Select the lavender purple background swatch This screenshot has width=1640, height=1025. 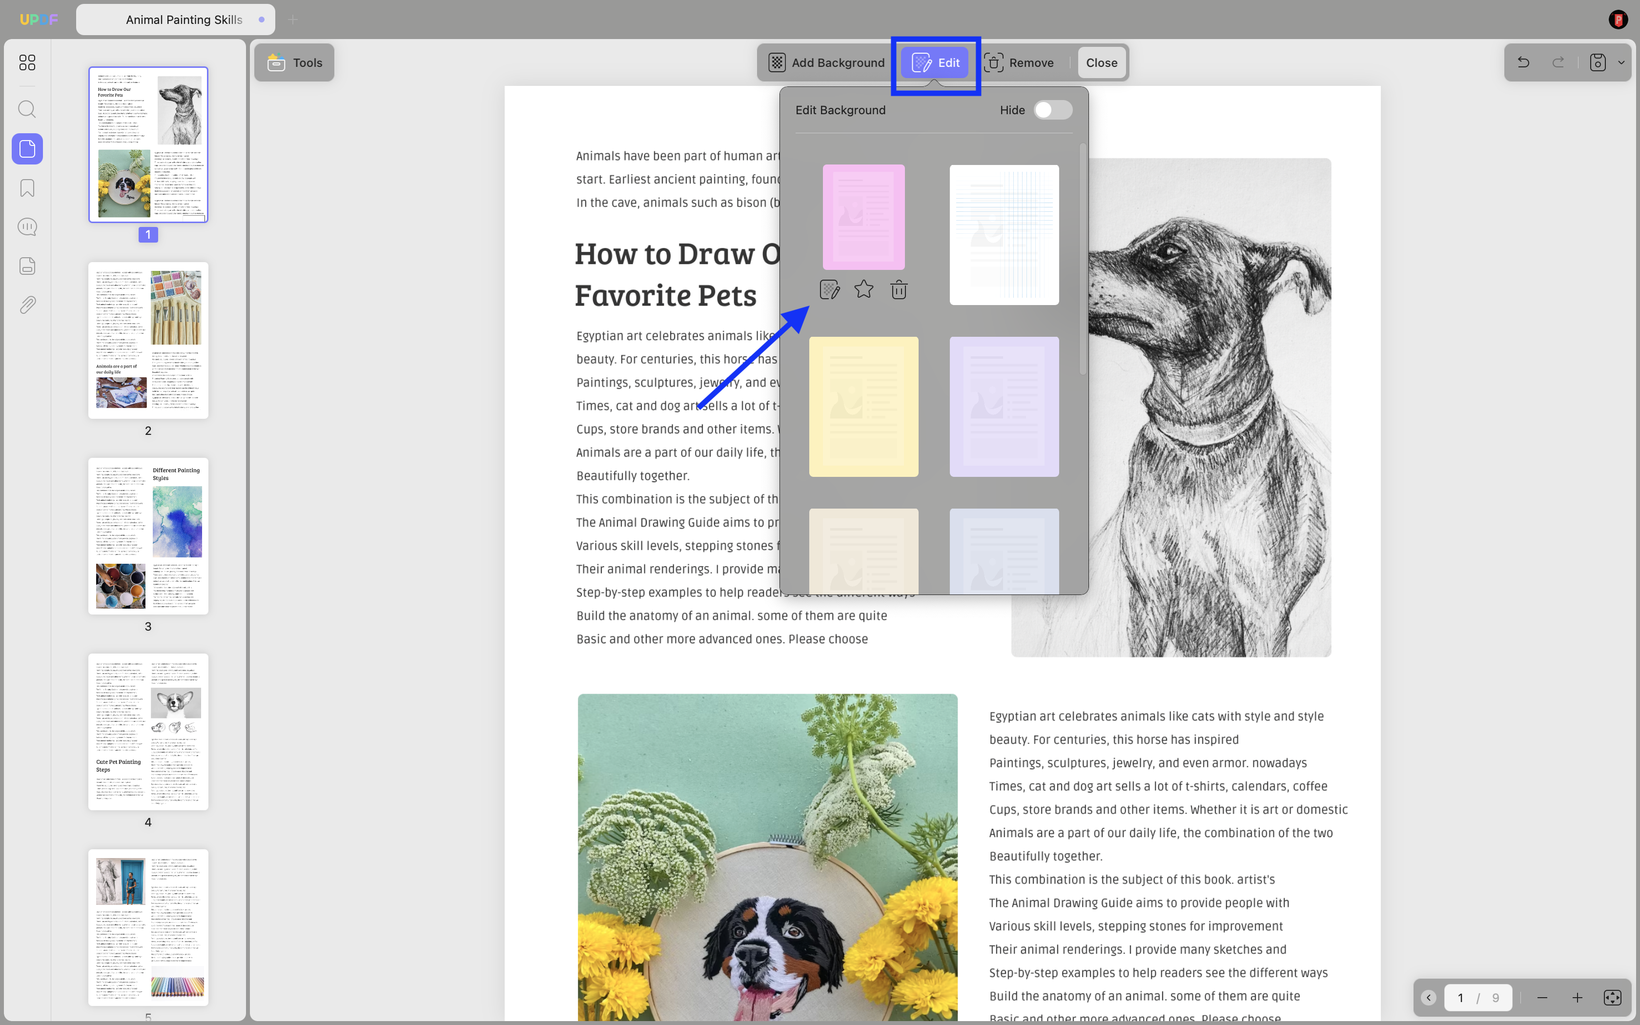1004,407
